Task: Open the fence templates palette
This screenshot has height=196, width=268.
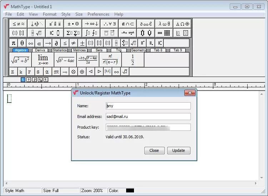Action: pos(18,33)
